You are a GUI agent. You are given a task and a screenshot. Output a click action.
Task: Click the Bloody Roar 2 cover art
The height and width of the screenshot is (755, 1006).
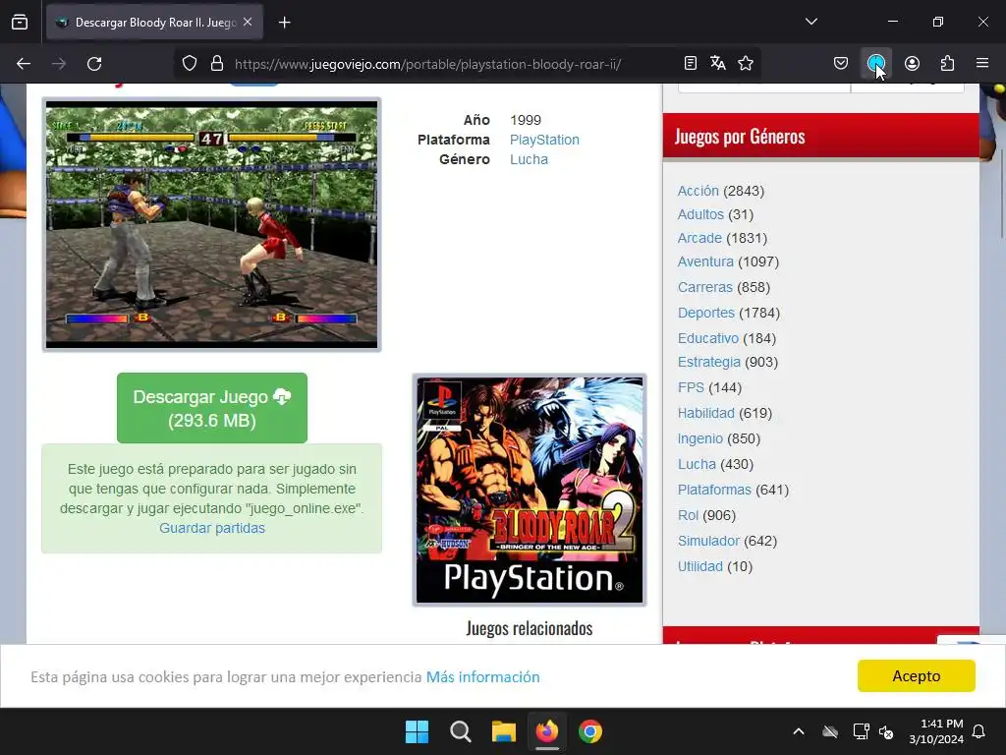[x=530, y=491]
